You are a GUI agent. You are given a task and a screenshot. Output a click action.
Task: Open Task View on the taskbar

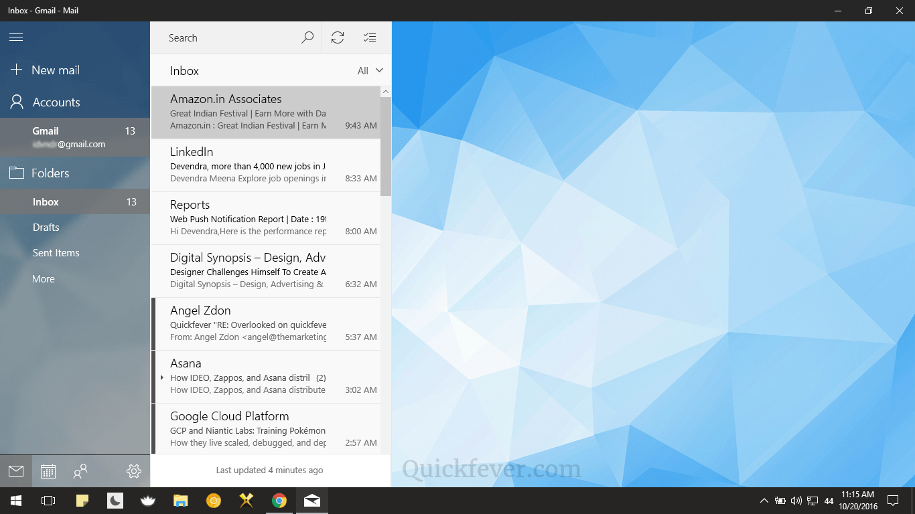pos(48,501)
